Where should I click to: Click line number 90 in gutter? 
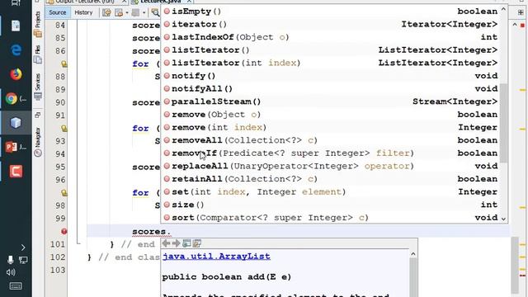[x=60, y=102]
